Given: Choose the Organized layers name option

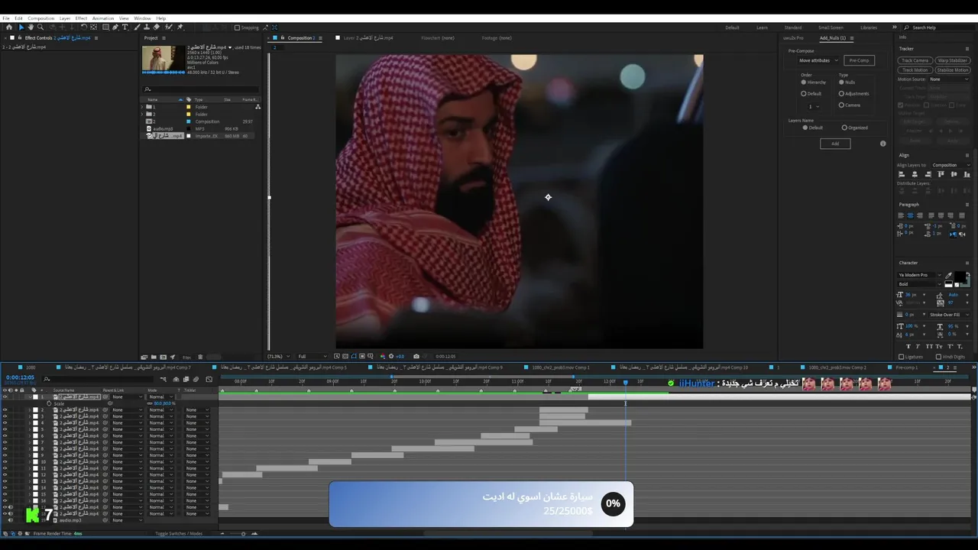Looking at the screenshot, I should tap(844, 128).
